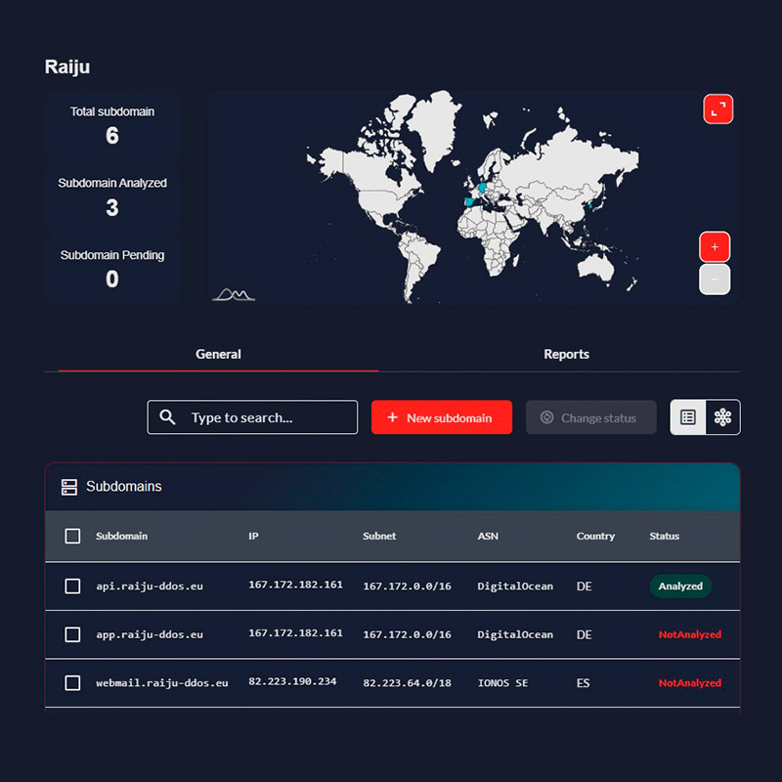Click the api.raiju-ddos.eu subdomain name
Image resolution: width=782 pixels, height=782 pixels.
(x=150, y=586)
